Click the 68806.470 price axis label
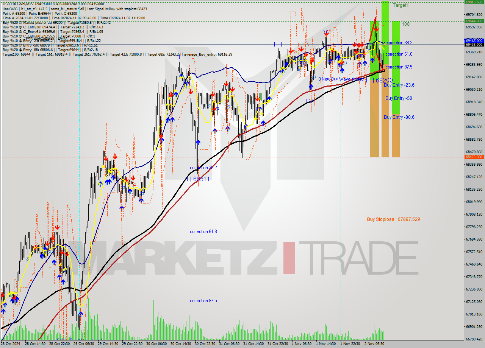 coord(474,114)
